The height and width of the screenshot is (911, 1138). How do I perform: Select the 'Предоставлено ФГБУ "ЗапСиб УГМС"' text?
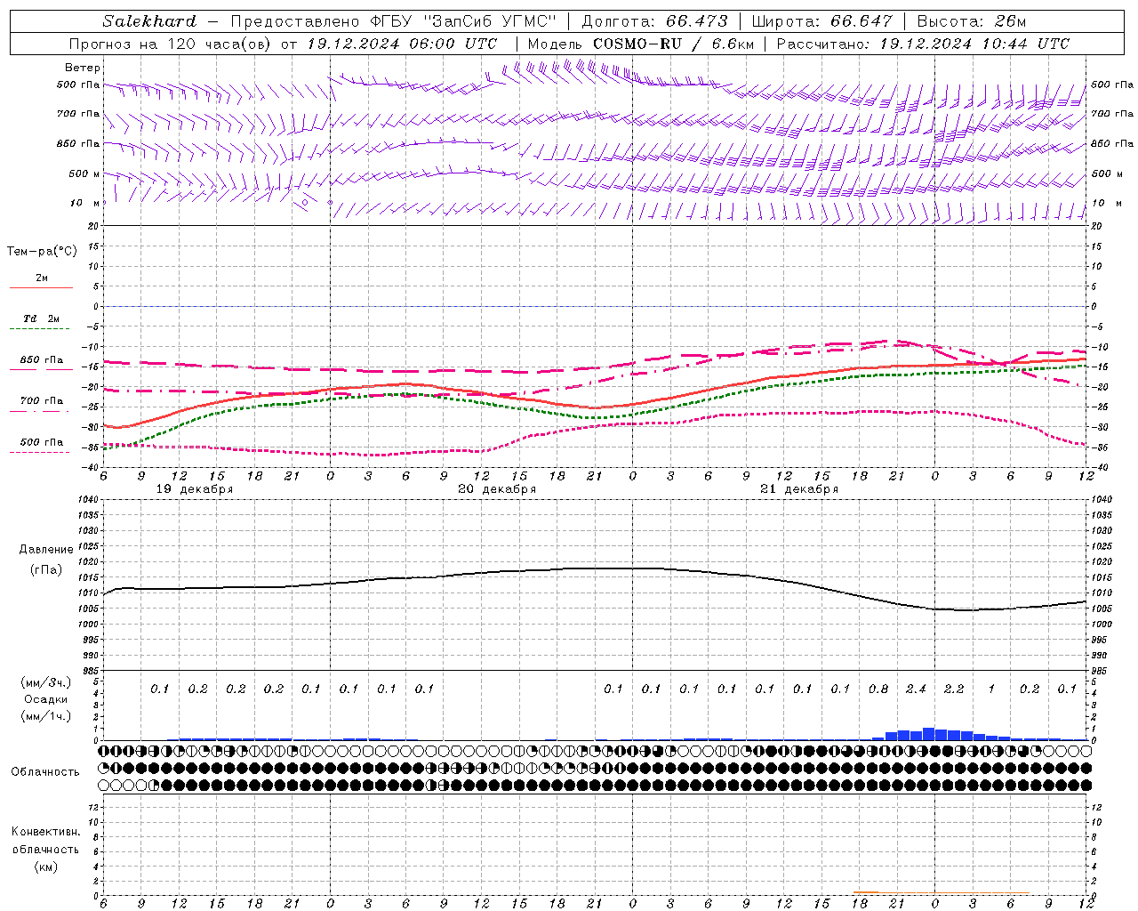click(392, 21)
